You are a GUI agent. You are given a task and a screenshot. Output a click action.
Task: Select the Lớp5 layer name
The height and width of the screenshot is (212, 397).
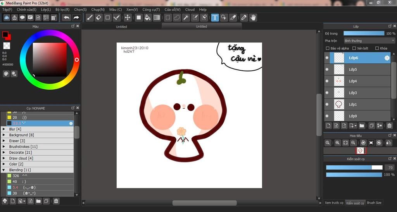[x=353, y=70]
